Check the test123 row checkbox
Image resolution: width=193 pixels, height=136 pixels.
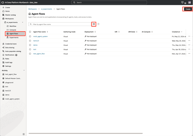click(x=30, y=41)
